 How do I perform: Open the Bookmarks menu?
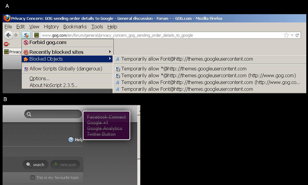pyautogui.click(x=75, y=27)
